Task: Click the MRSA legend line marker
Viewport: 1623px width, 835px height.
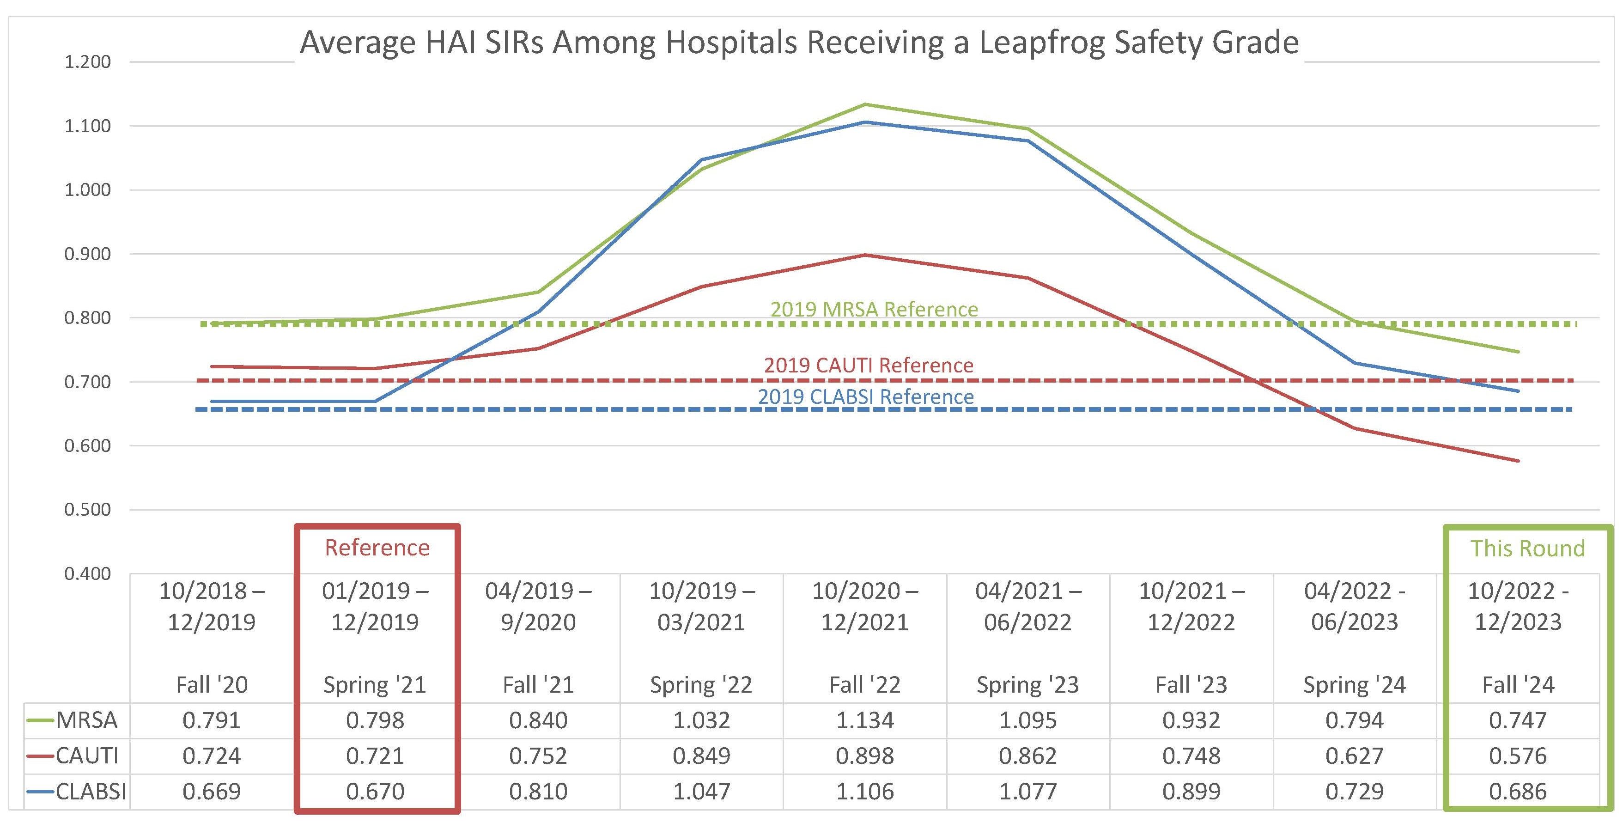Action: click(x=41, y=720)
